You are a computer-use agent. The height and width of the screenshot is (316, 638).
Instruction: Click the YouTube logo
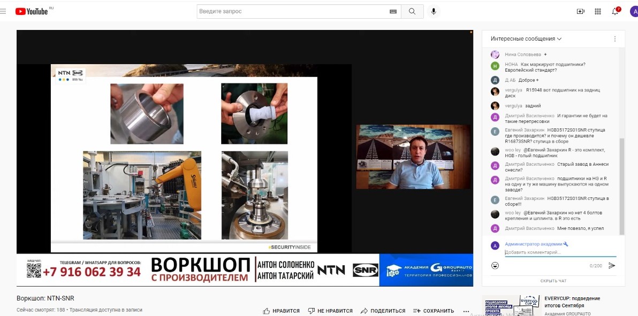pos(32,11)
